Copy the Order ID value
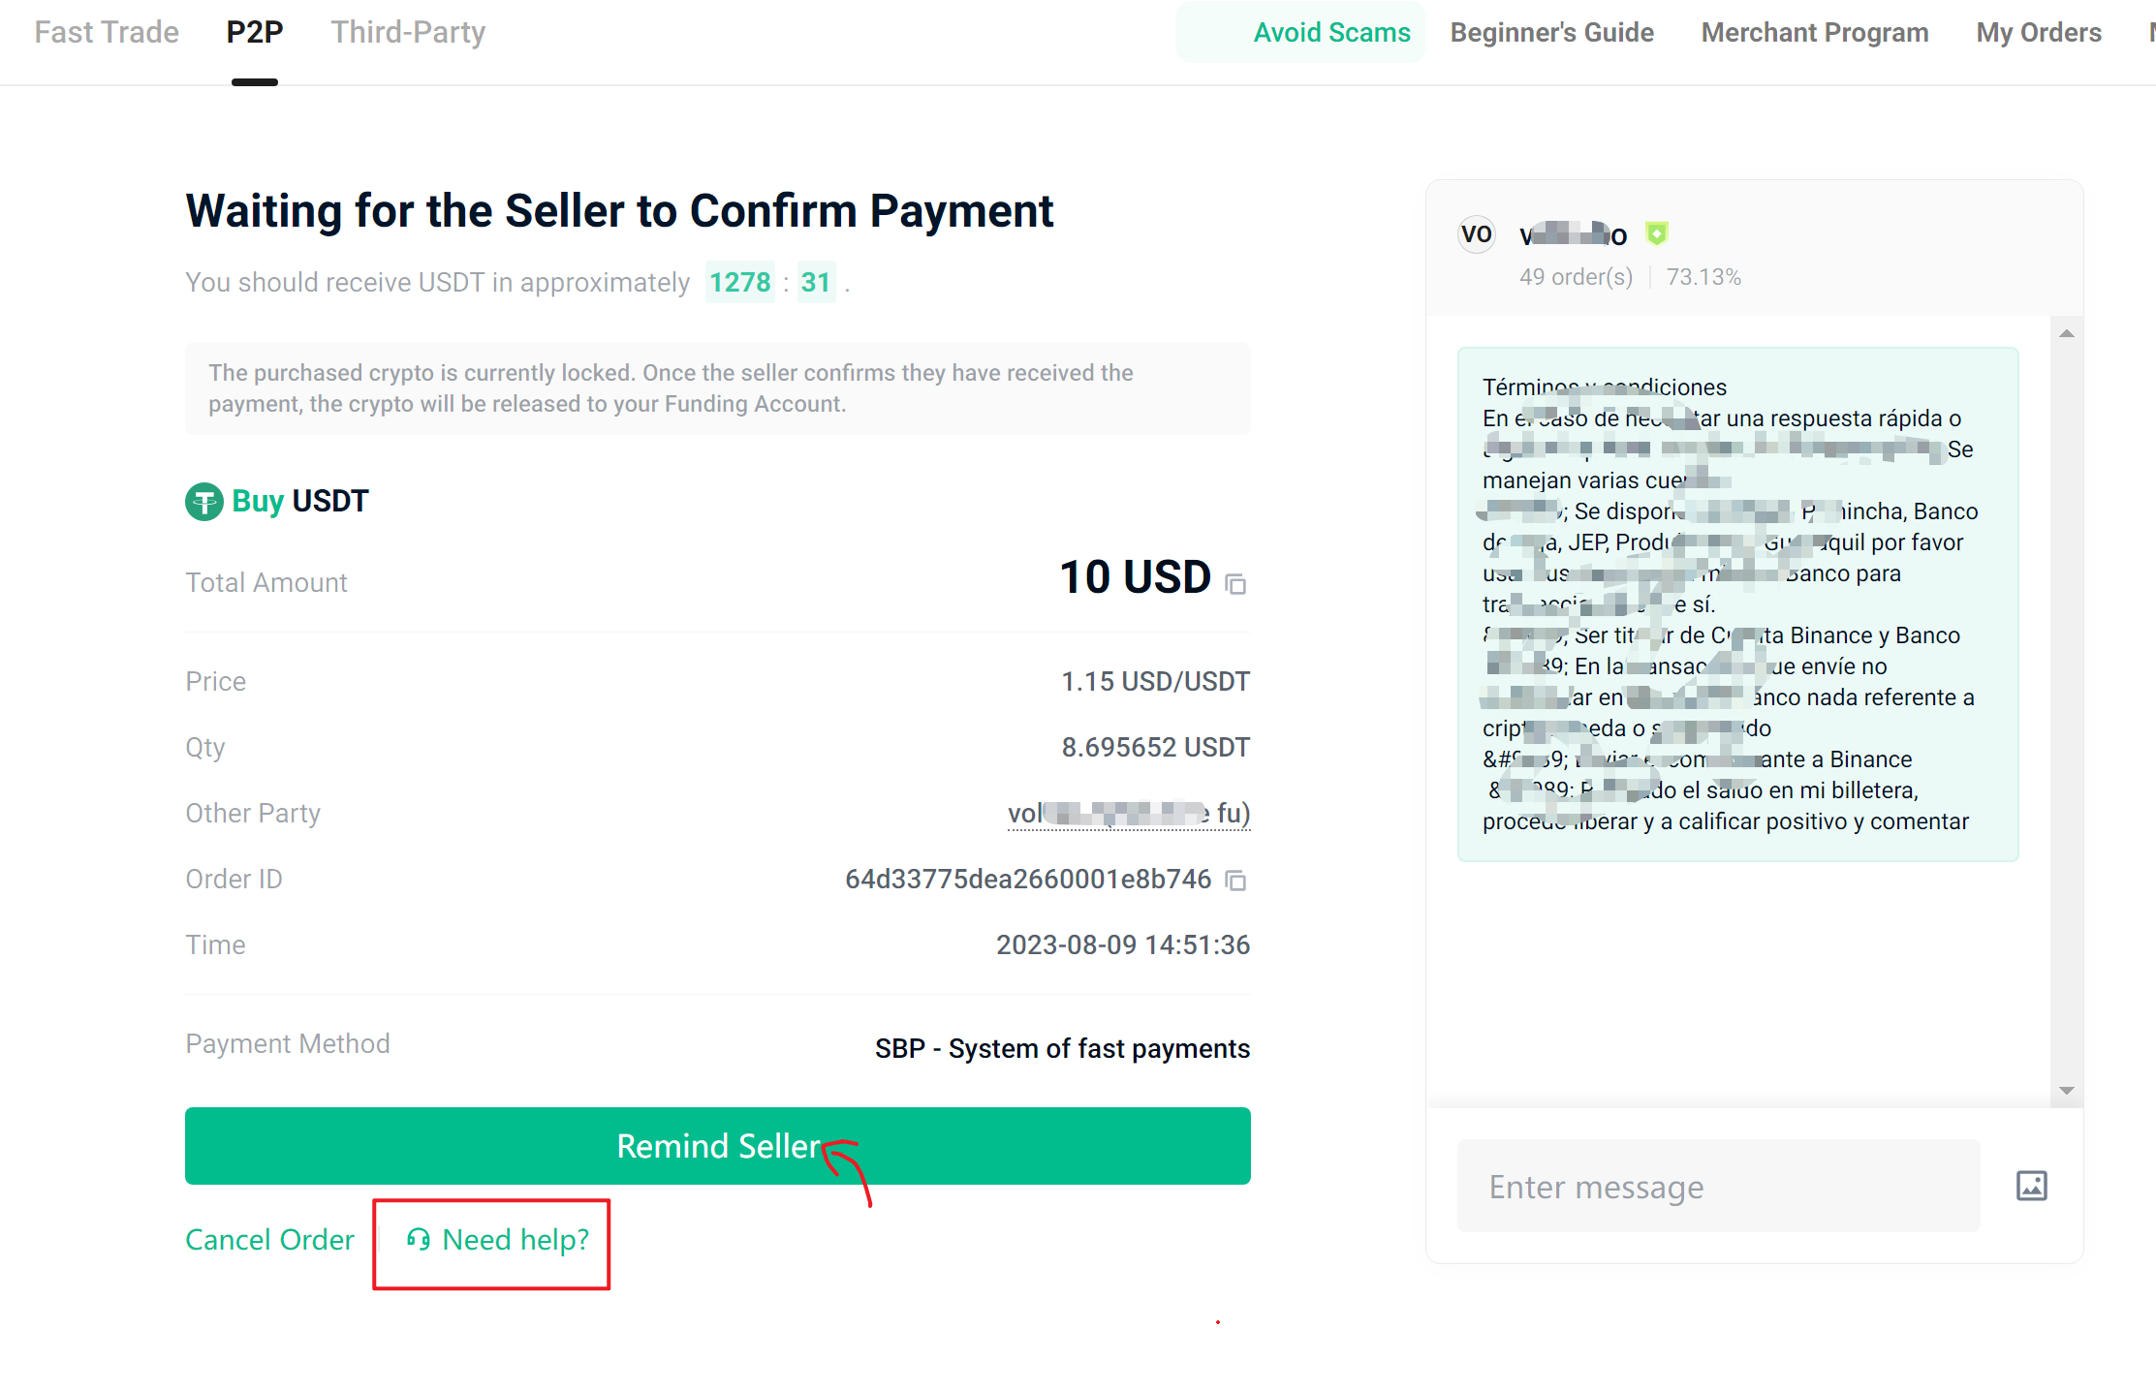The height and width of the screenshot is (1392, 2156). pos(1235,881)
